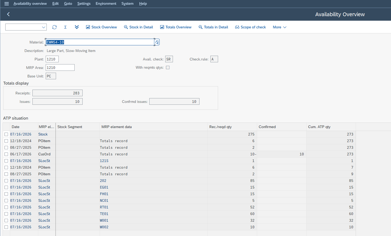This screenshot has height=236, width=391.
Task: Click the Plant input field
Action: click(52, 59)
